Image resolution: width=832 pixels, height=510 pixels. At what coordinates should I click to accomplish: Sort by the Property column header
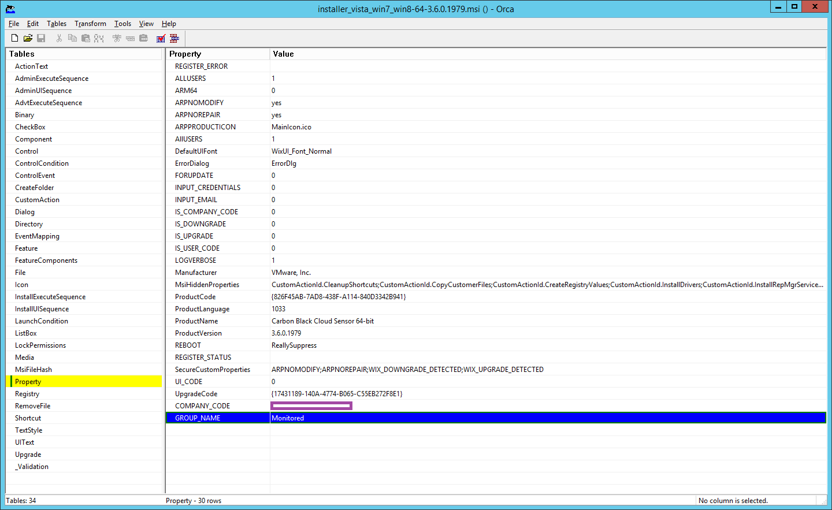(x=218, y=54)
